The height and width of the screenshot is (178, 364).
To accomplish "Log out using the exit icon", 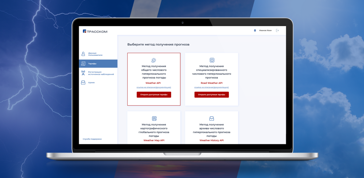I will [x=277, y=31].
